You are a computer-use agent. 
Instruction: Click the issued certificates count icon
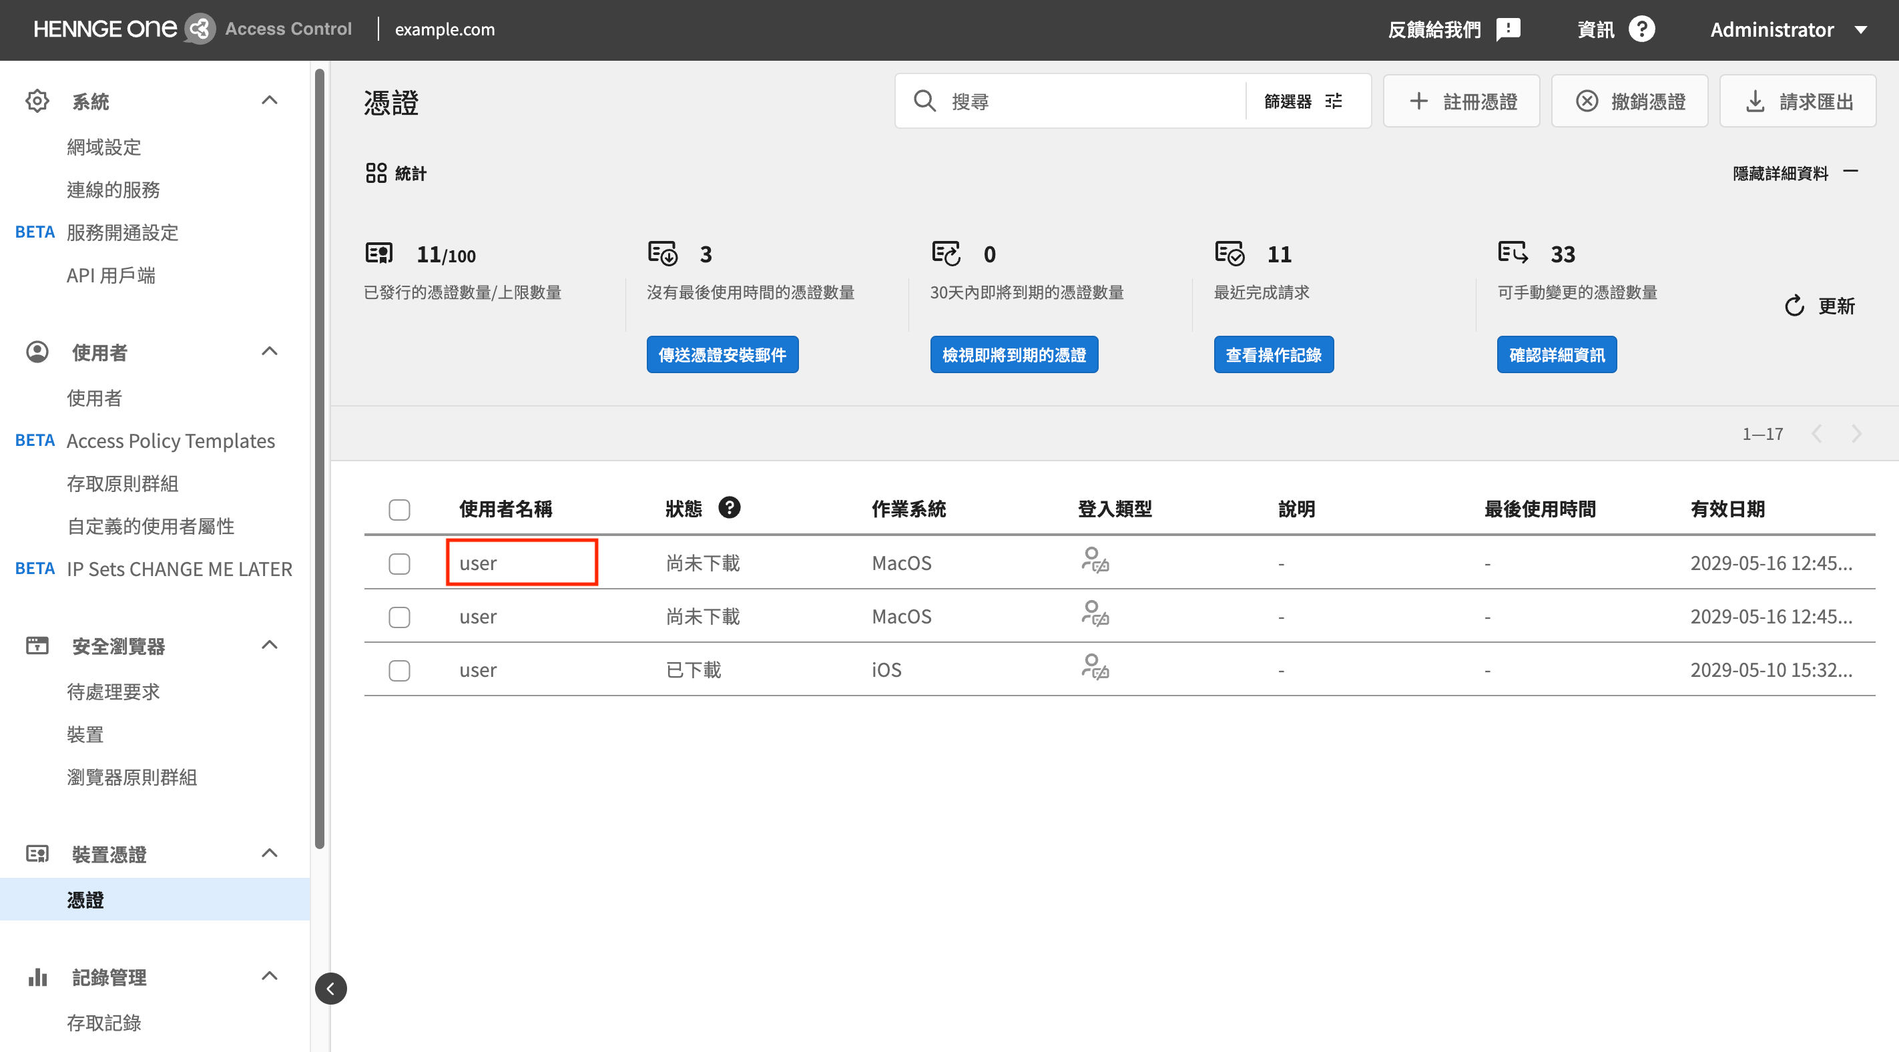[x=379, y=254]
